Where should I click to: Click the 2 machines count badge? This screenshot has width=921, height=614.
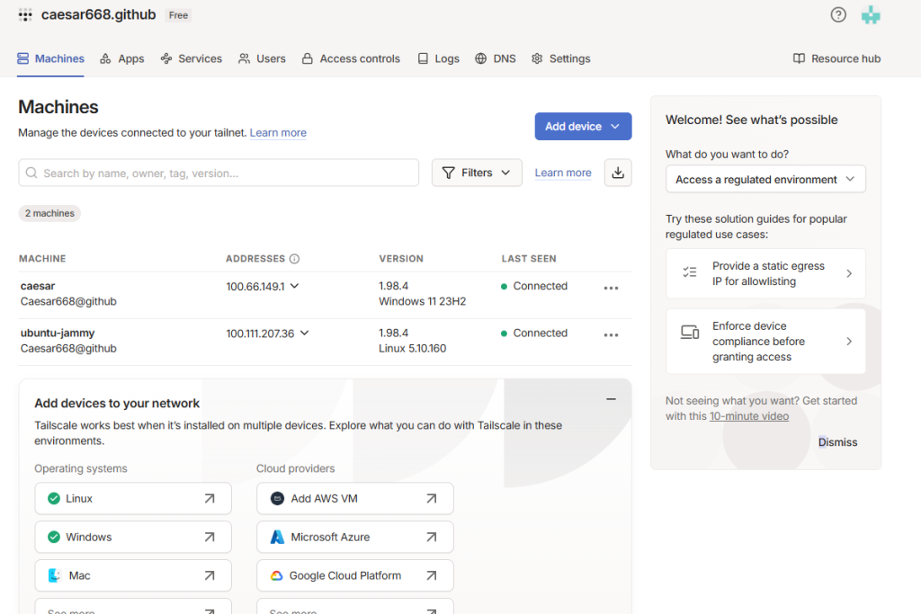tap(49, 213)
